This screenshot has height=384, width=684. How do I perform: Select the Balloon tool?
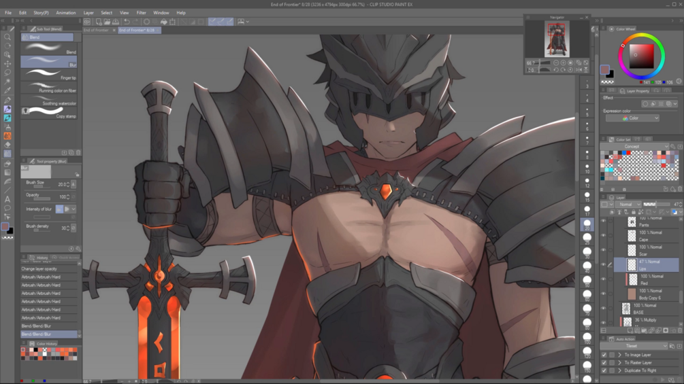coord(7,208)
